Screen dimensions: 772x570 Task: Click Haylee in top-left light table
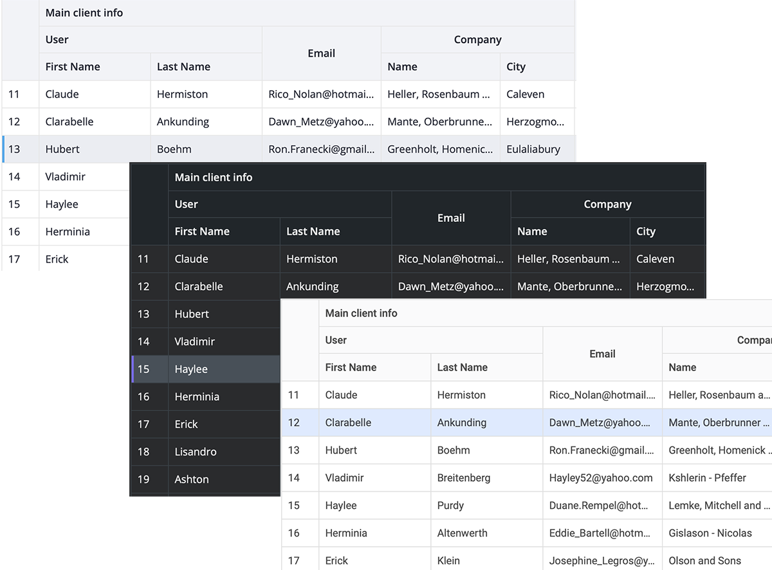pyautogui.click(x=62, y=205)
